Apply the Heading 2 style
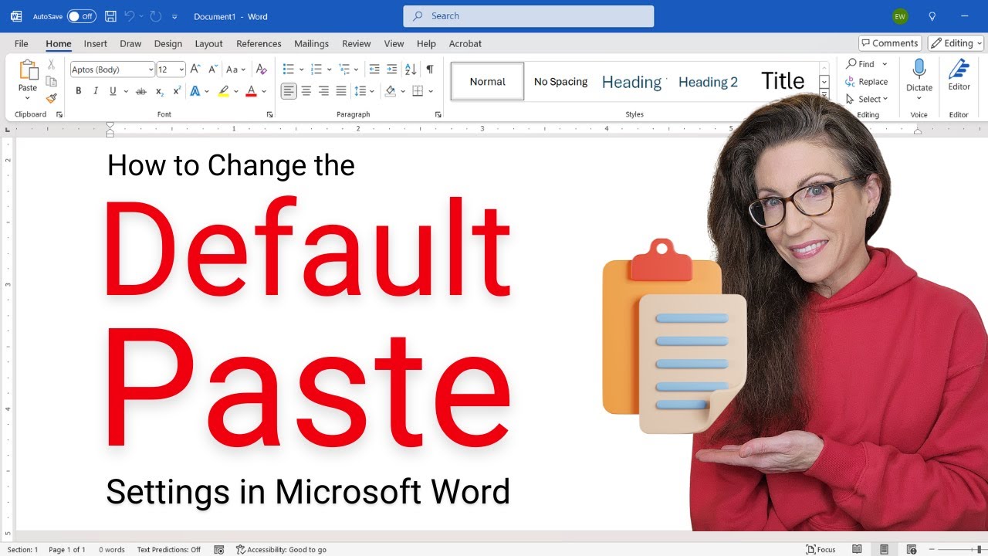 coord(708,82)
